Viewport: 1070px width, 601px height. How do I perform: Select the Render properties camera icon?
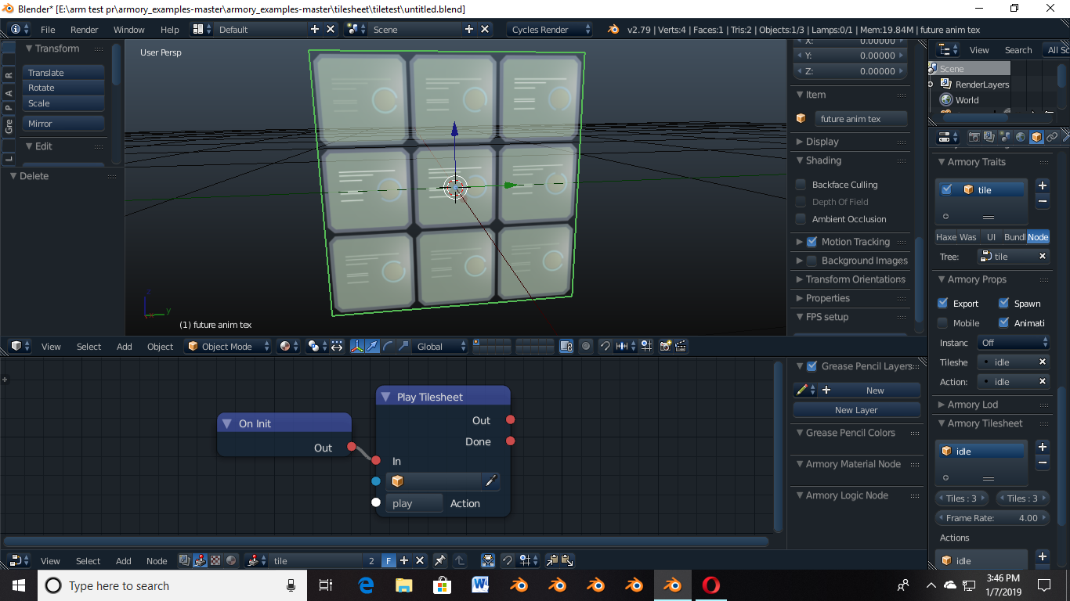(974, 136)
